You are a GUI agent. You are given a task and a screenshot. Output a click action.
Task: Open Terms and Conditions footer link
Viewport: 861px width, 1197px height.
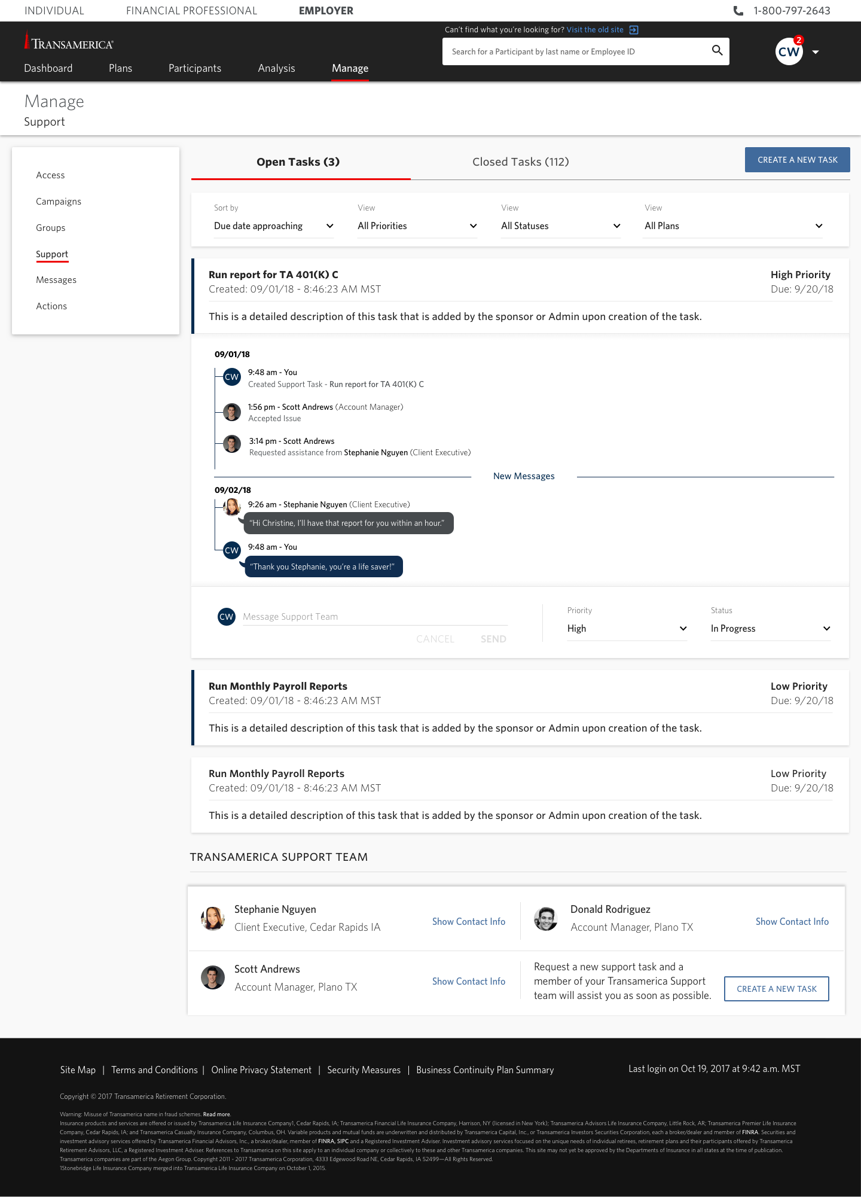click(x=154, y=1070)
